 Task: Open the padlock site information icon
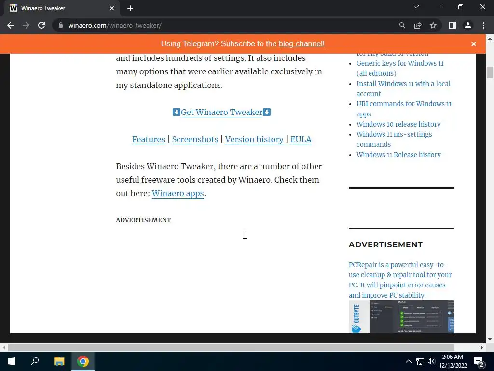click(61, 25)
